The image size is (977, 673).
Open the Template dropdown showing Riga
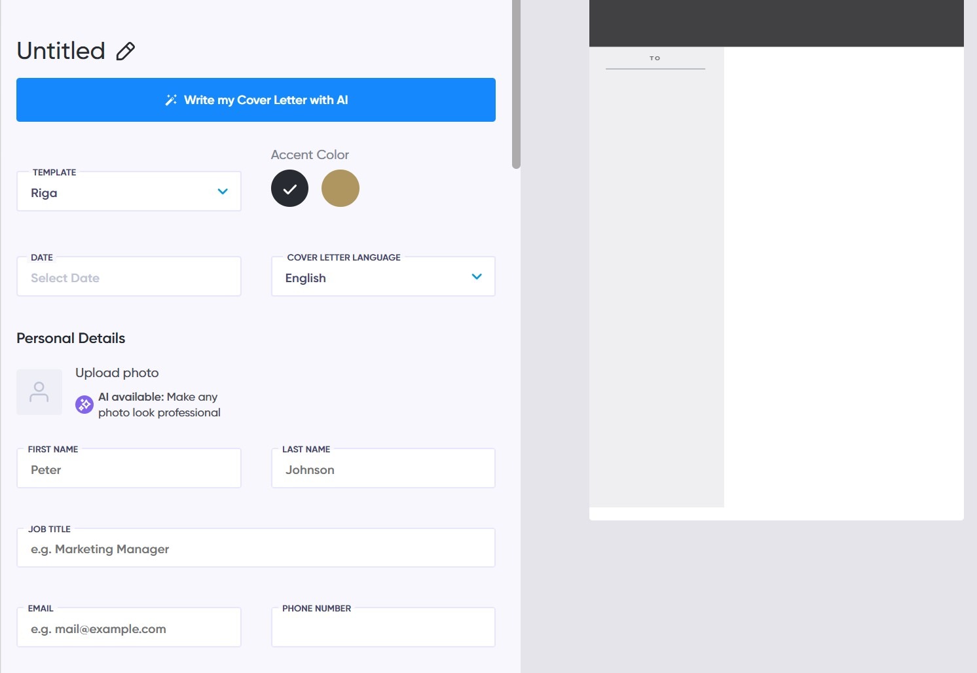[x=128, y=191]
